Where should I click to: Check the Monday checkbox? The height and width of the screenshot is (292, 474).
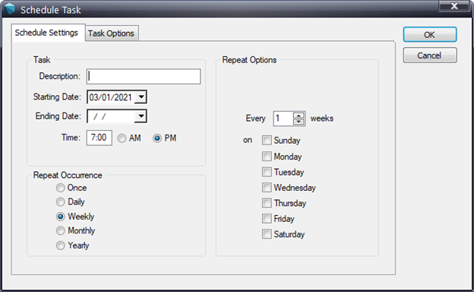[x=267, y=157]
